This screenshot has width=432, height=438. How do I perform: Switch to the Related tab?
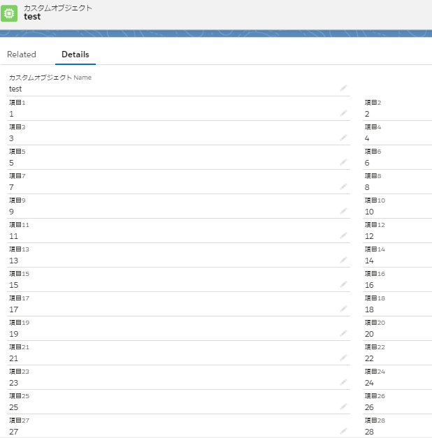(x=22, y=54)
